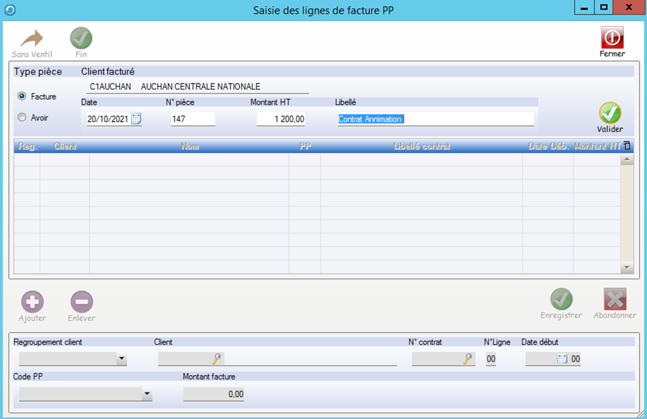Click the N° pièce field showing 147
Screen dimensions: 647x419
pyautogui.click(x=192, y=119)
